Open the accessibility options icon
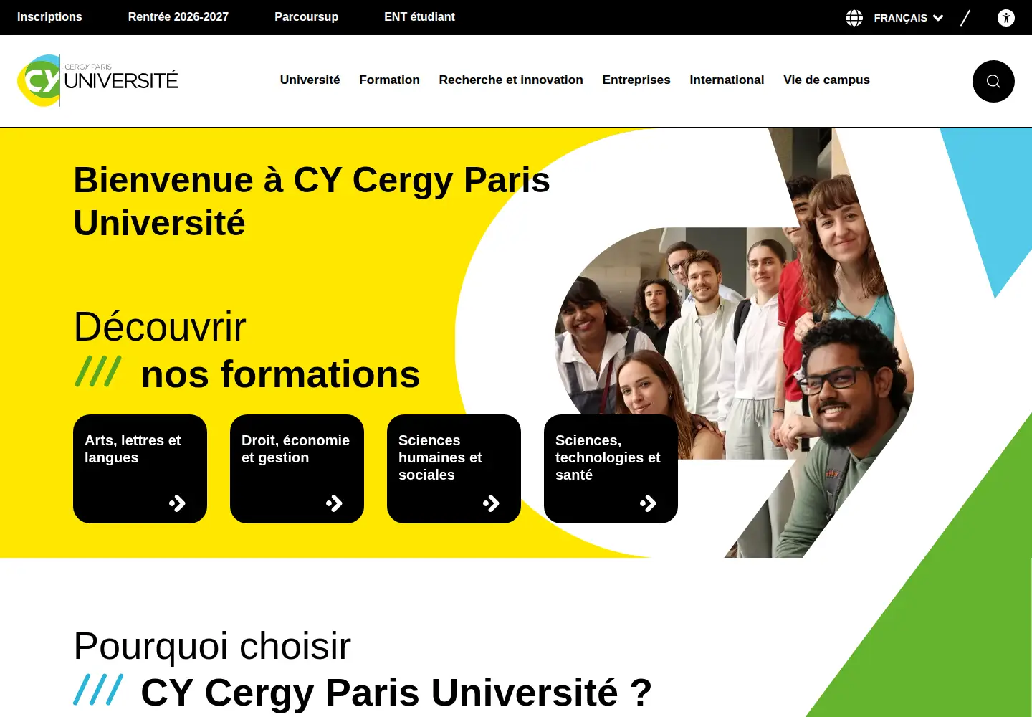1032x717 pixels. [1006, 18]
